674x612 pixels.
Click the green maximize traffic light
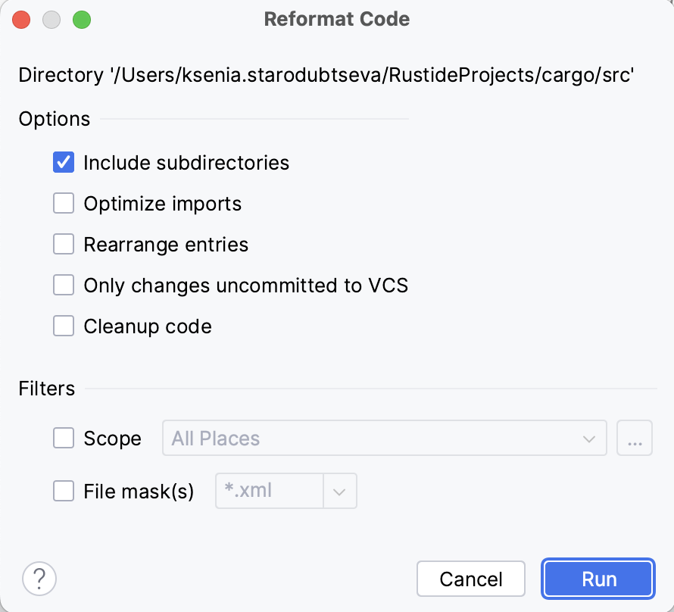(x=82, y=20)
